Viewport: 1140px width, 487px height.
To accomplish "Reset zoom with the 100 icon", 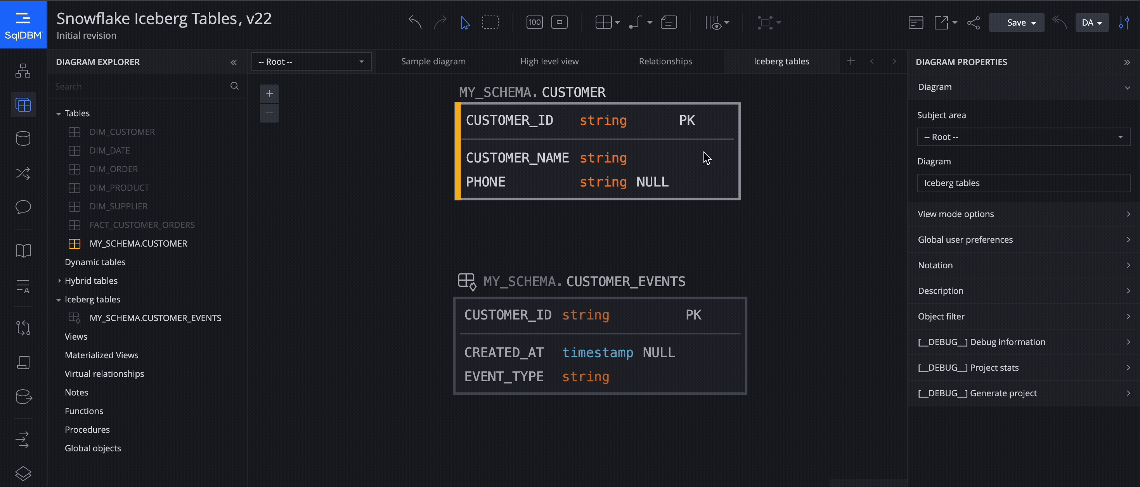I will click(535, 22).
